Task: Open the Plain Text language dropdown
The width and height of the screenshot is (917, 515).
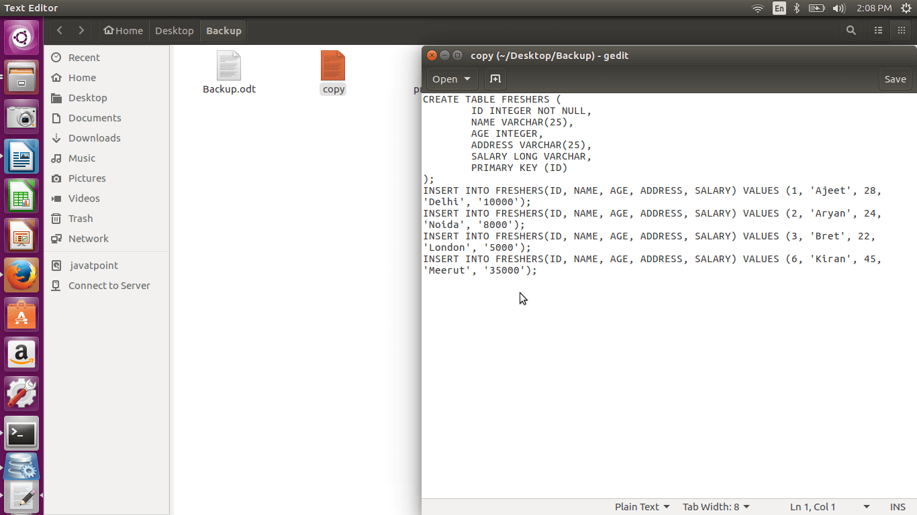Action: coord(642,507)
